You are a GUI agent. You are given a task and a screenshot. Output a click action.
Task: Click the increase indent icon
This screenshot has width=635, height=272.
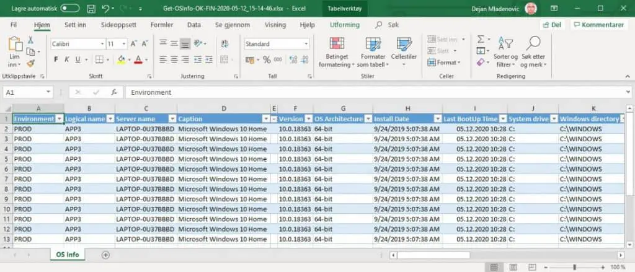208,59
